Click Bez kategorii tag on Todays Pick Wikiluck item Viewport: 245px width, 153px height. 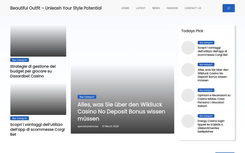point(206,65)
